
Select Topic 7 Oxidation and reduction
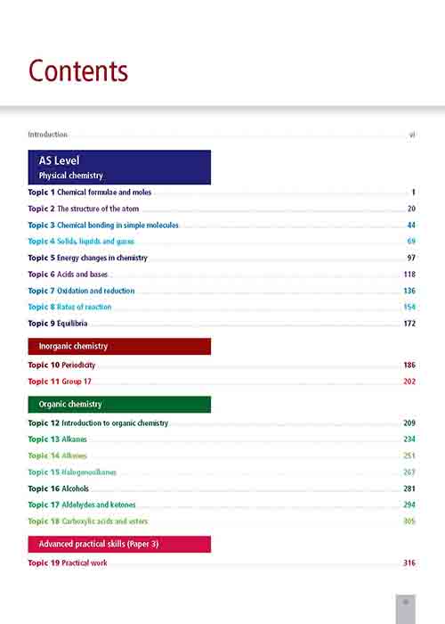222,291
